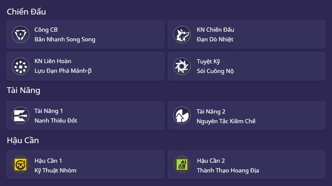Click the Chiến Đấu section heading
The width and height of the screenshot is (332, 186).
pyautogui.click(x=26, y=12)
